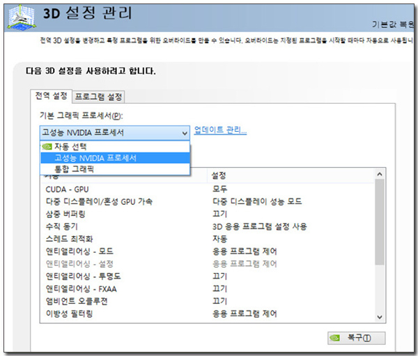Viewport: 418px width, 356px height.
Task: Choose 통합 그래픽 from the dropdown list
Action: point(115,169)
